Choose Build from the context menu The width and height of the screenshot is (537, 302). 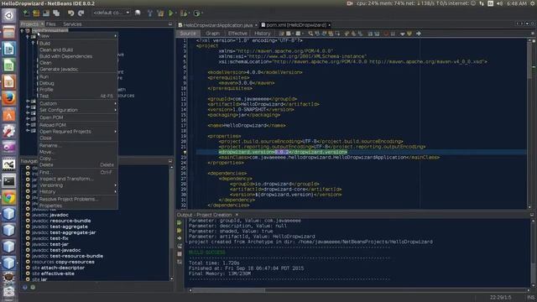(78, 44)
